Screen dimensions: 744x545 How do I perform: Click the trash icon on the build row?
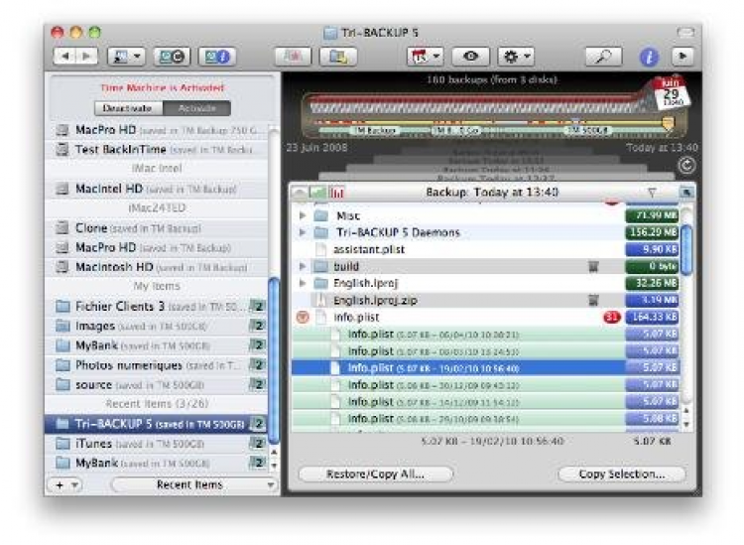coord(593,266)
